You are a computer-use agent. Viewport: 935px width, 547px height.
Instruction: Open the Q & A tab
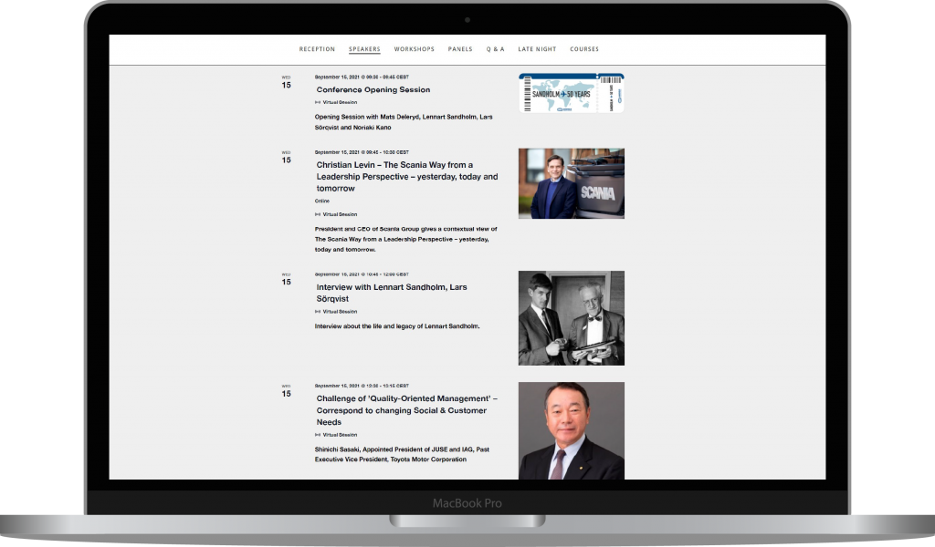(495, 49)
